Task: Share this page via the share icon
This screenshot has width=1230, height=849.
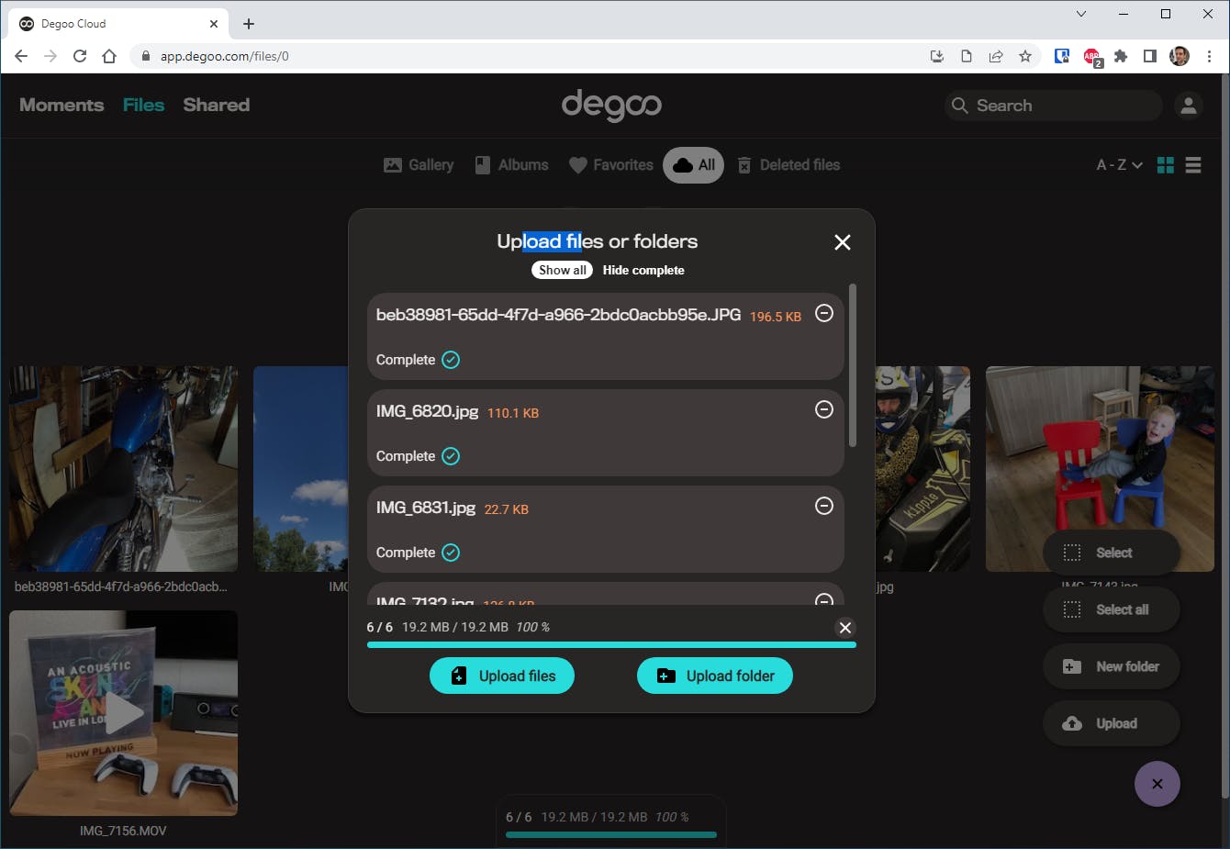Action: coord(996,56)
